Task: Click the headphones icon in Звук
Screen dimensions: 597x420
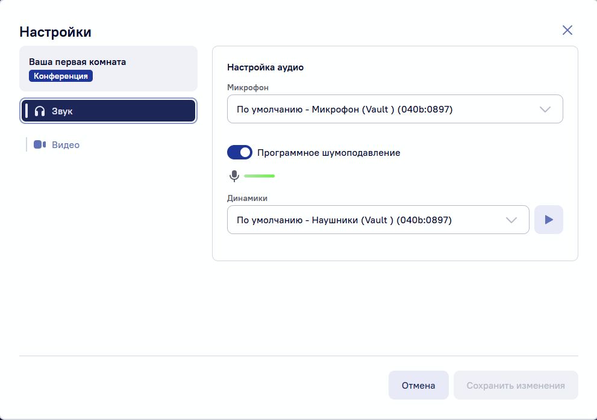Action: [40, 111]
